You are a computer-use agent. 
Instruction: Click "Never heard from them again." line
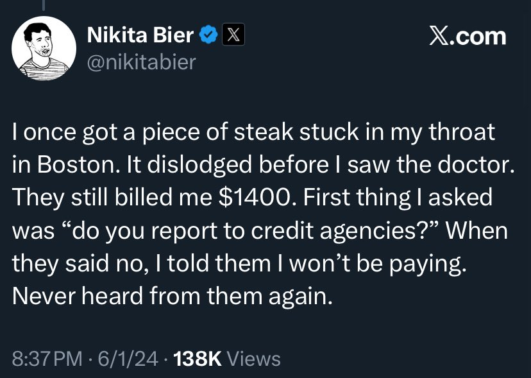click(x=173, y=296)
